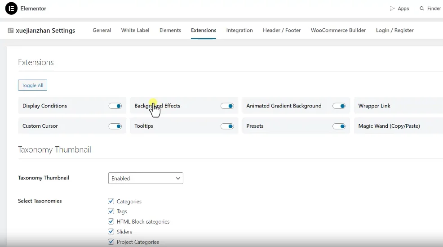Open the Login / Register tab
Image resolution: width=443 pixels, height=247 pixels.
[x=394, y=30]
